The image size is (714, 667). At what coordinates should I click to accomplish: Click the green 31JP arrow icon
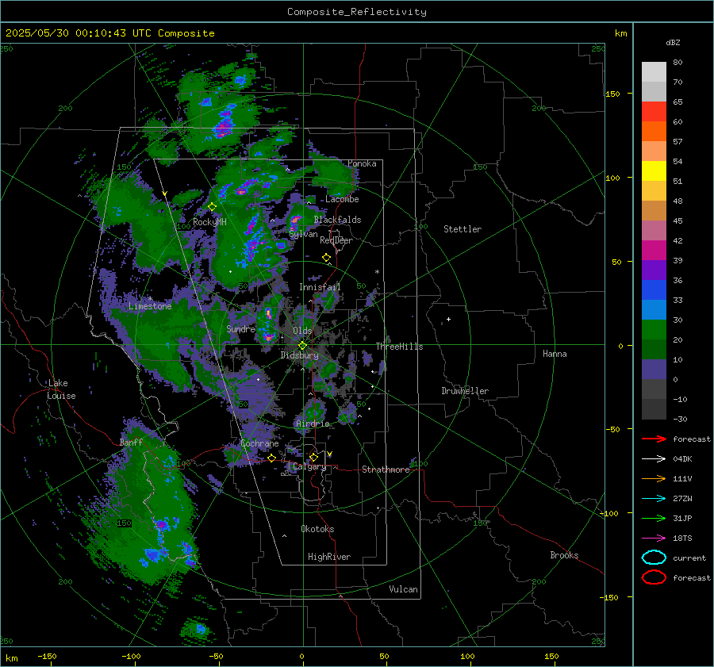coord(654,518)
